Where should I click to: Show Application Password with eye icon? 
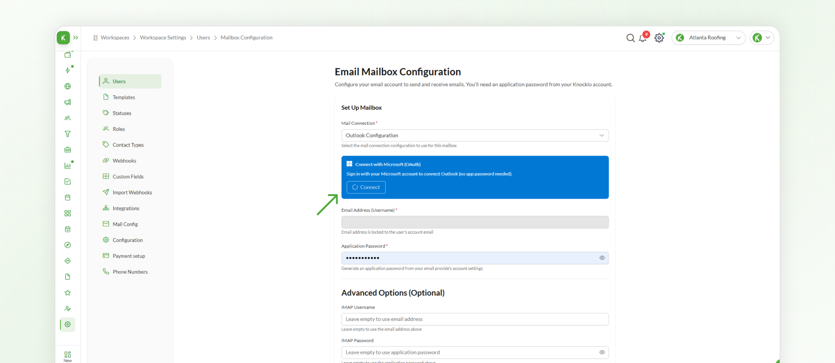coord(602,258)
